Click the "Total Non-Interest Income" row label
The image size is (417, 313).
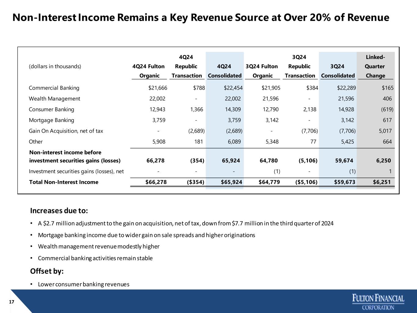pyautogui.click(x=64, y=182)
